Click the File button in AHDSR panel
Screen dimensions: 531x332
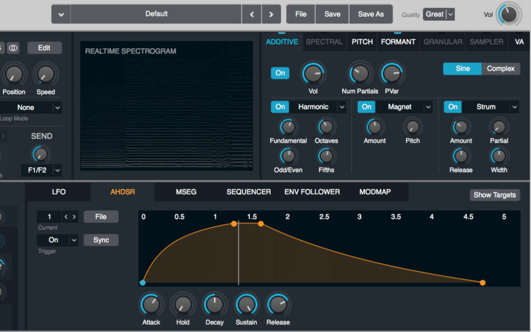tap(101, 217)
